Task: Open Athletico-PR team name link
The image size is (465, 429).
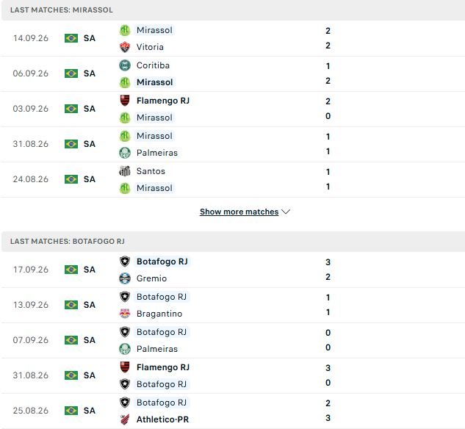Action: (162, 419)
